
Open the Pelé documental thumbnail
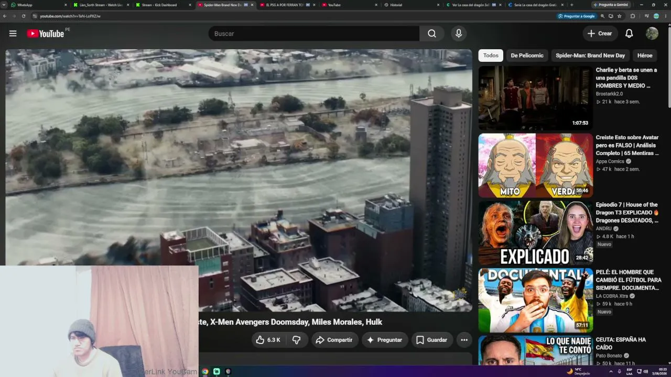point(535,301)
